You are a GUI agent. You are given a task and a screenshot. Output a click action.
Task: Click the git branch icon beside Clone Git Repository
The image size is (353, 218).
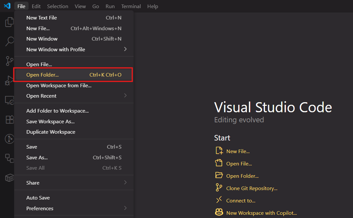[219, 188]
